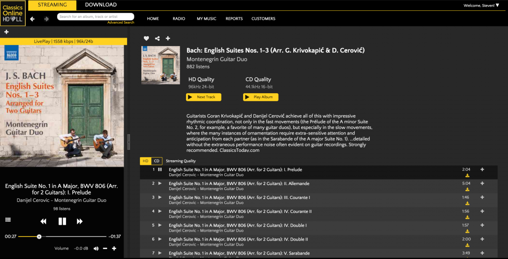Screen dimensions: 508x259
Task: Open the Welcome, Steven! account dropdown
Action: 481,5
